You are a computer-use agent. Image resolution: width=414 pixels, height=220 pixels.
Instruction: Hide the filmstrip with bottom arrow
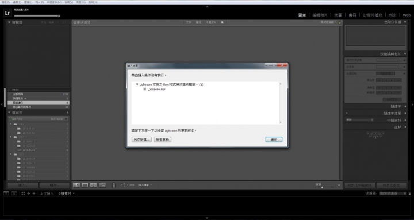point(207,218)
